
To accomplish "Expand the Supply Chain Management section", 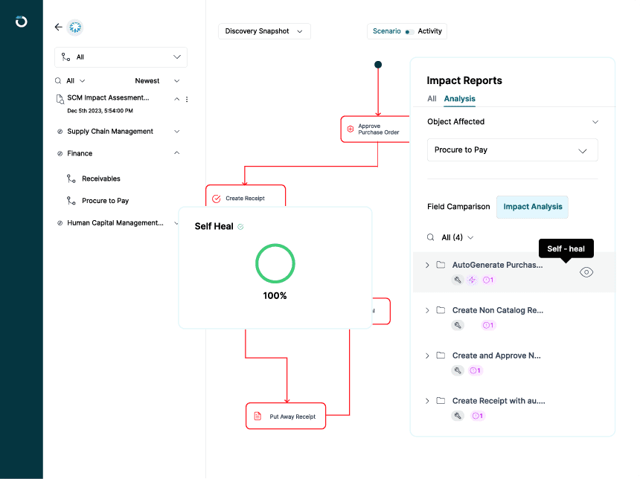I will pos(176,132).
